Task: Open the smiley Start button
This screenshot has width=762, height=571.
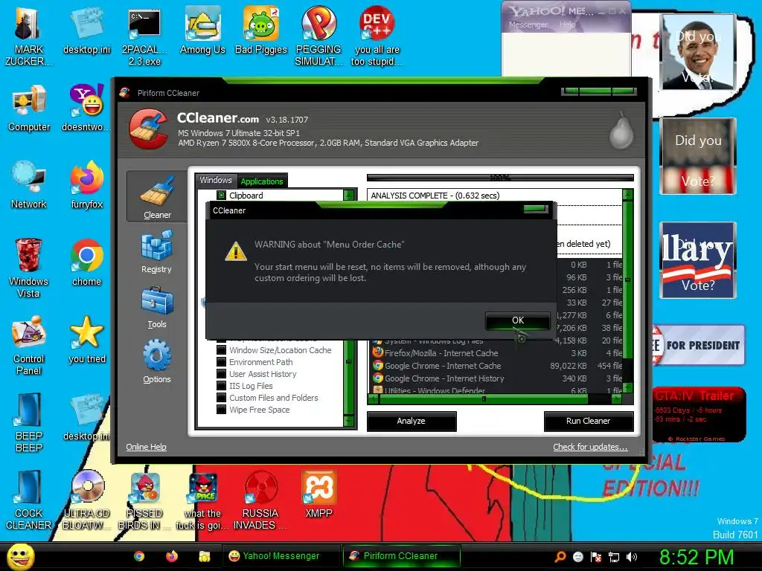Action: pos(20,557)
